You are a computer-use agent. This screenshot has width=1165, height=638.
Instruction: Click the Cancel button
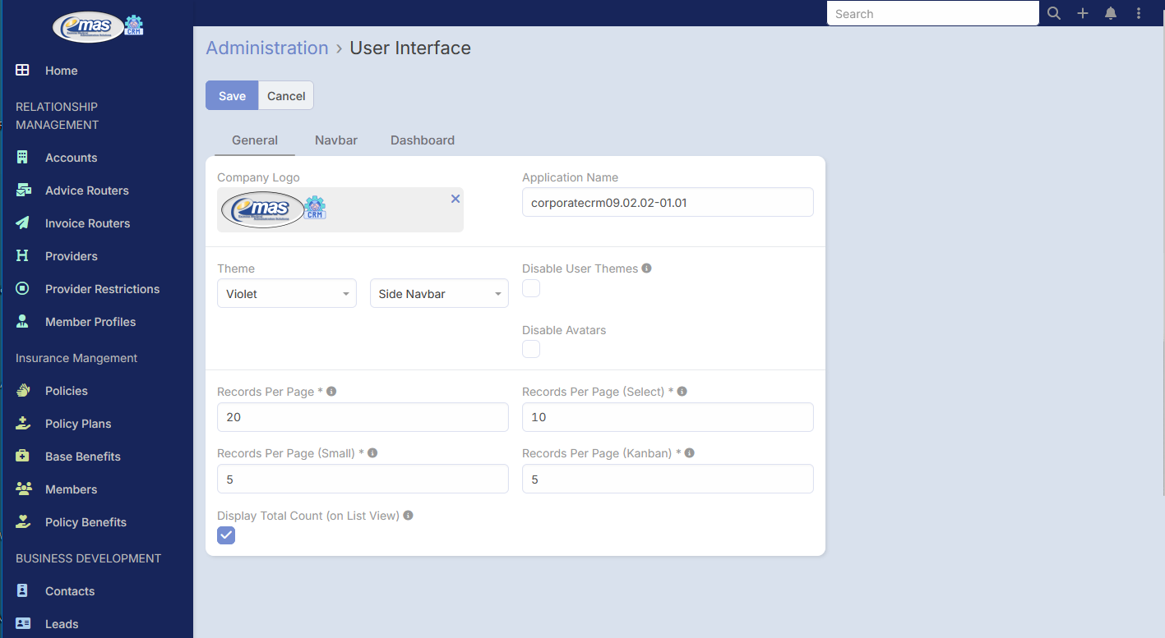[x=286, y=95]
